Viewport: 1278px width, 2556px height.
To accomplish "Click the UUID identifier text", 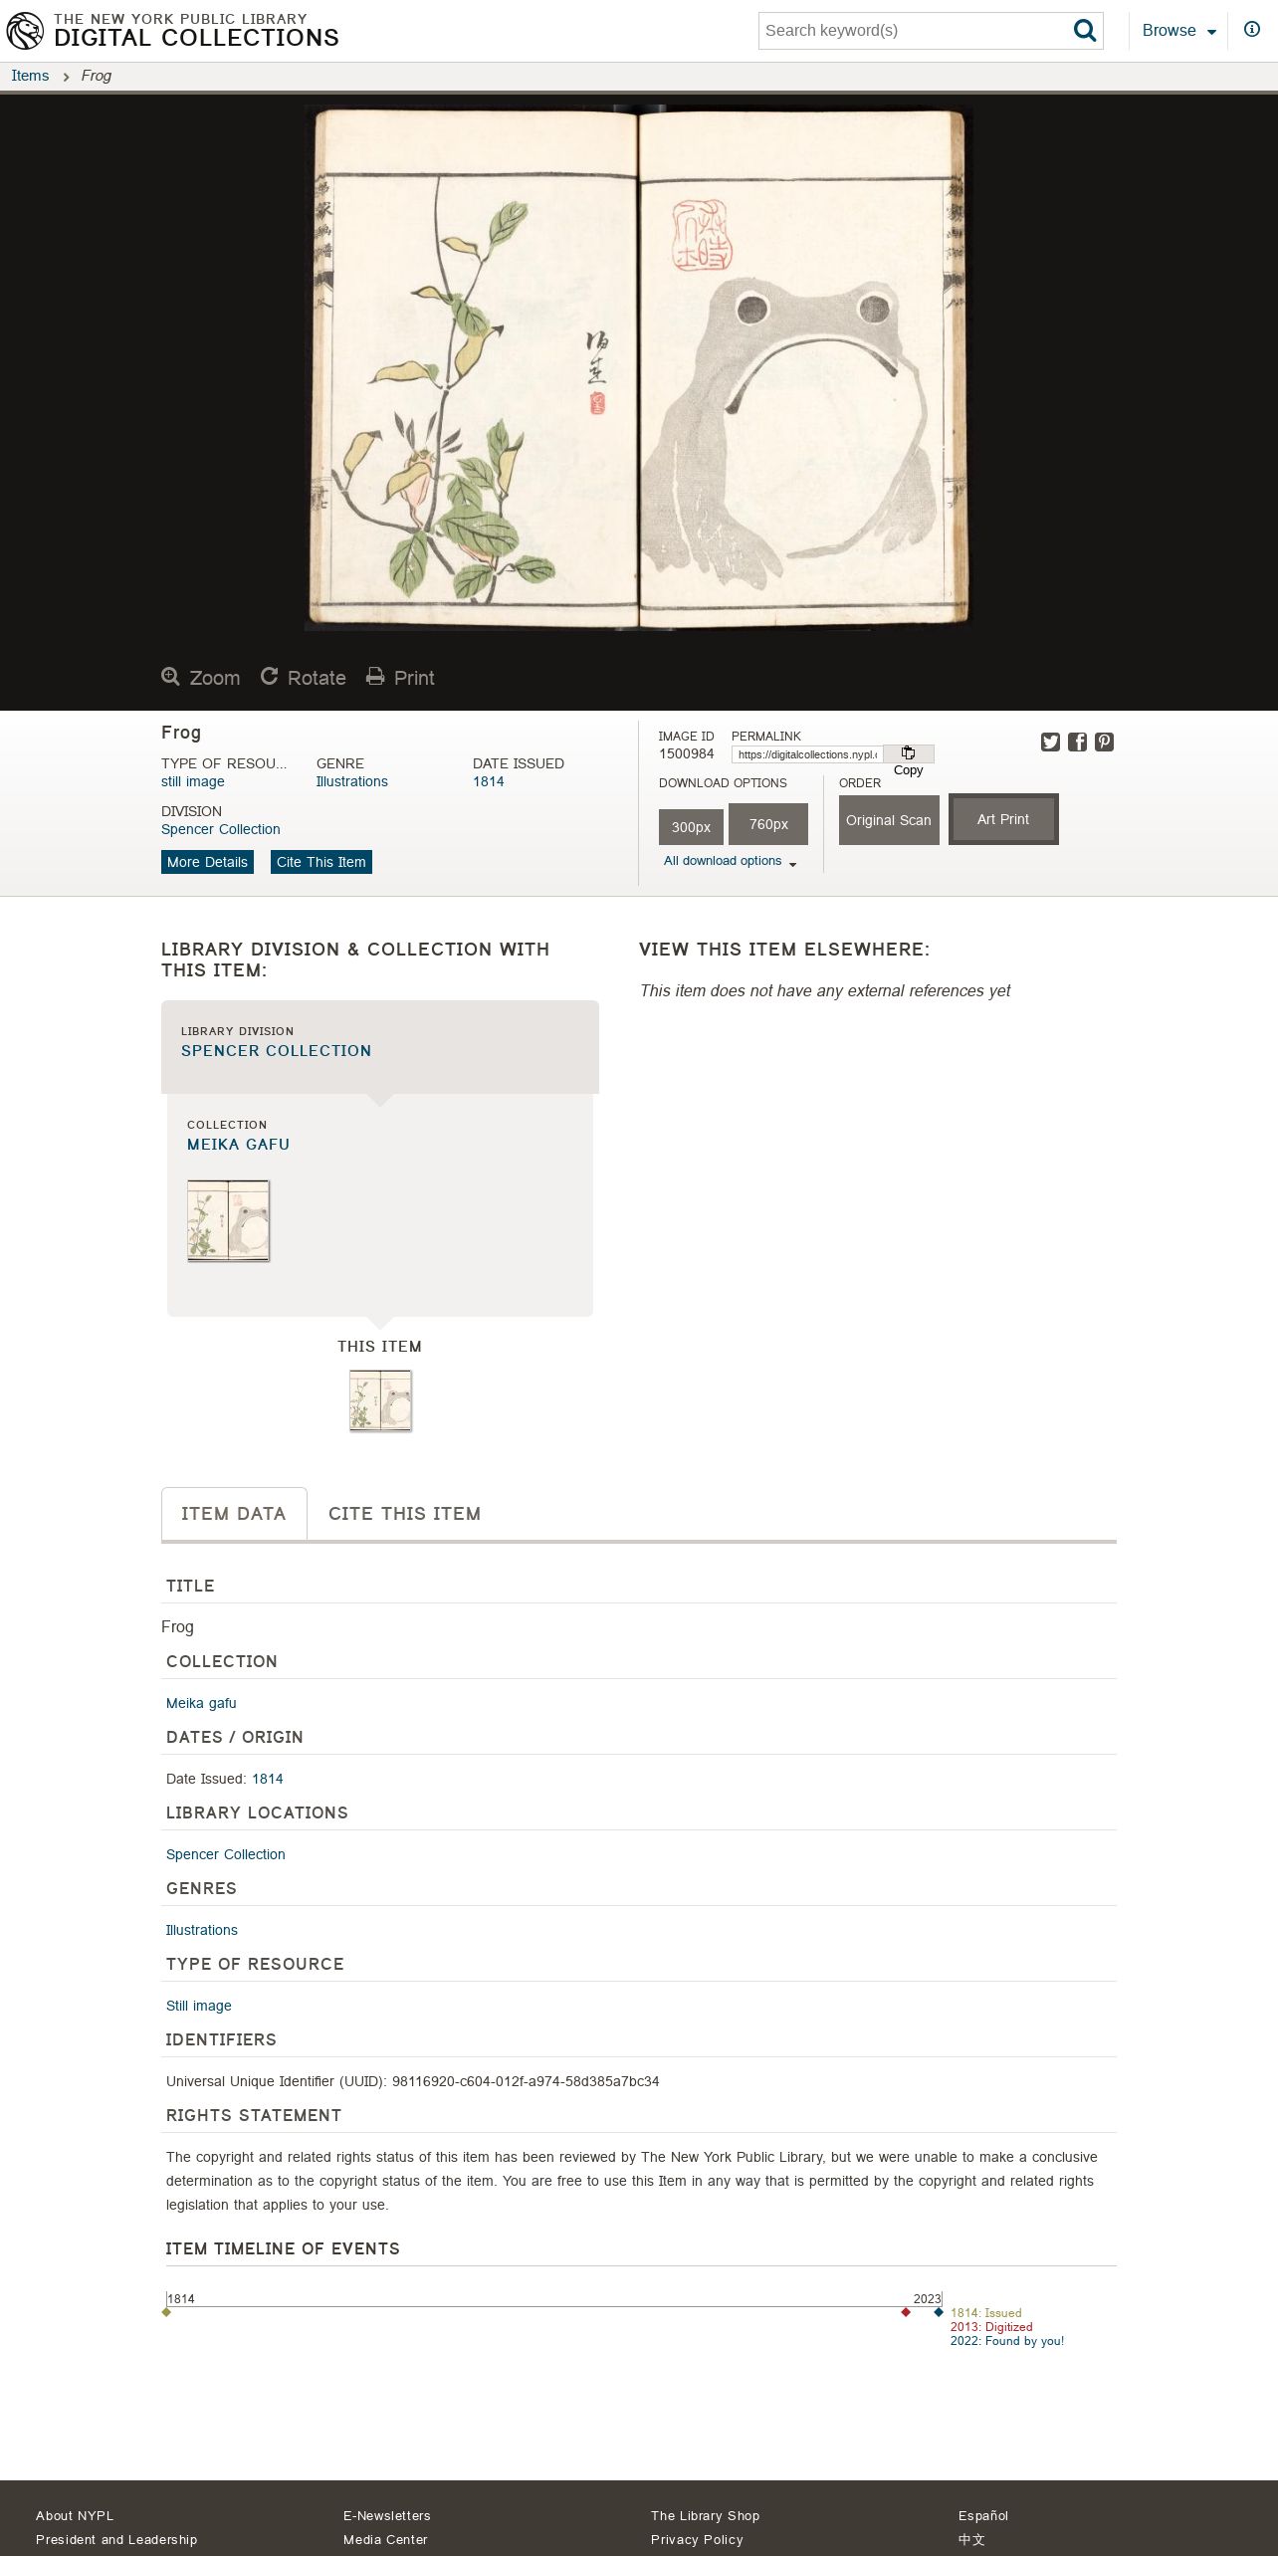I will (x=413, y=2081).
